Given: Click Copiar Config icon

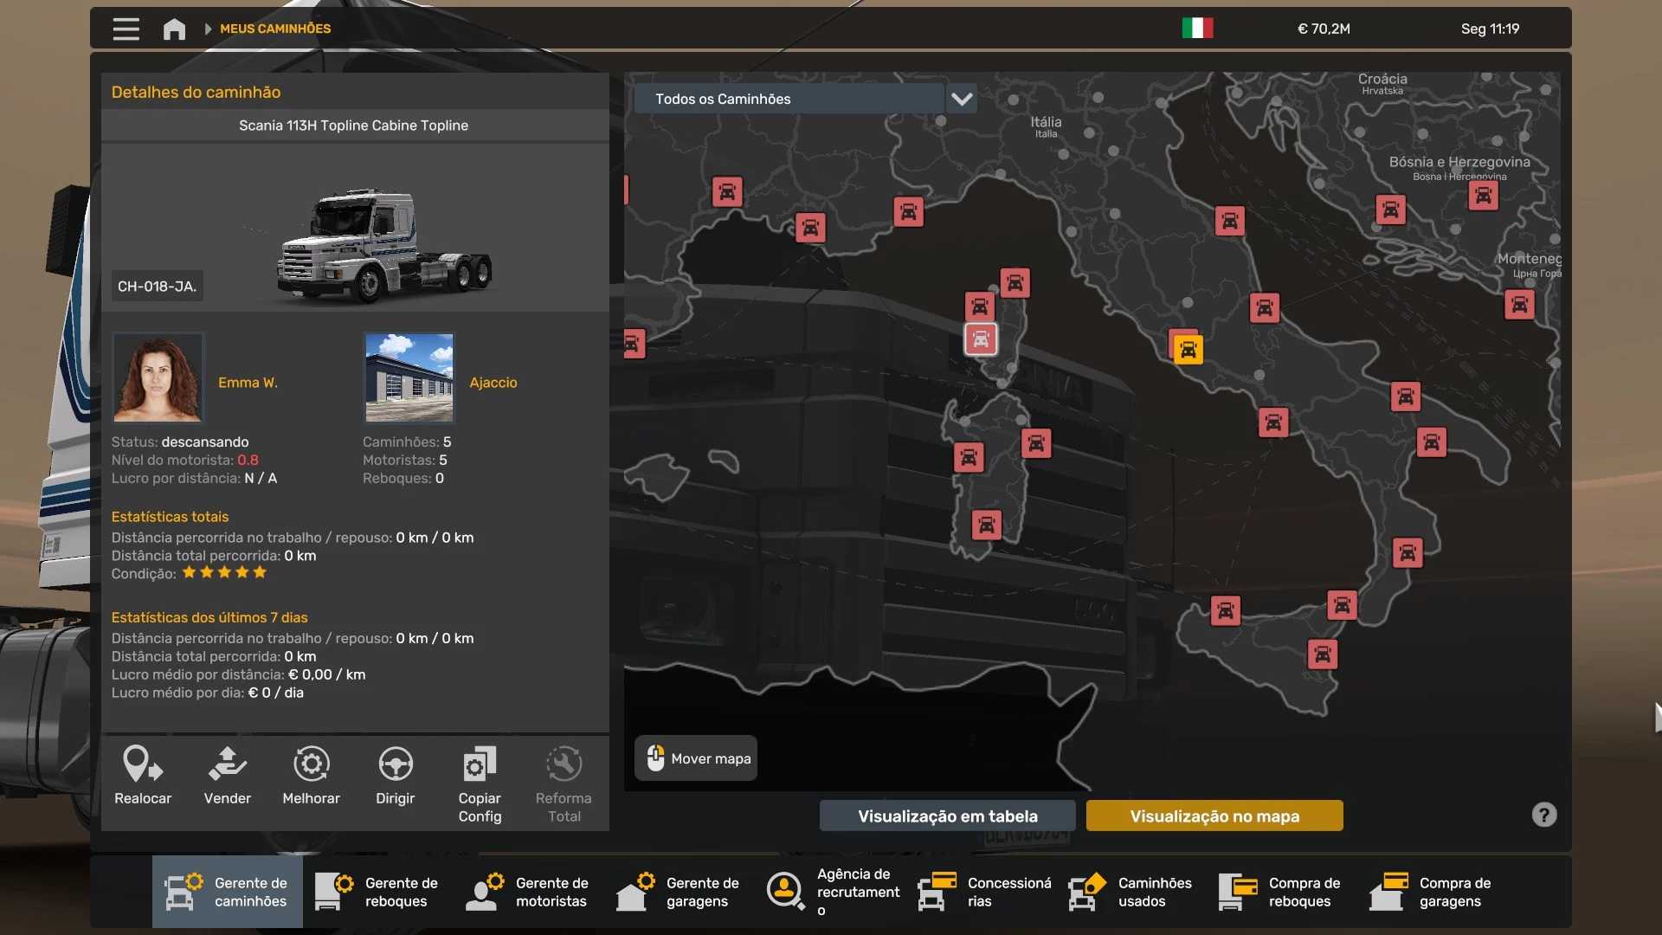Looking at the screenshot, I should [x=480, y=764].
